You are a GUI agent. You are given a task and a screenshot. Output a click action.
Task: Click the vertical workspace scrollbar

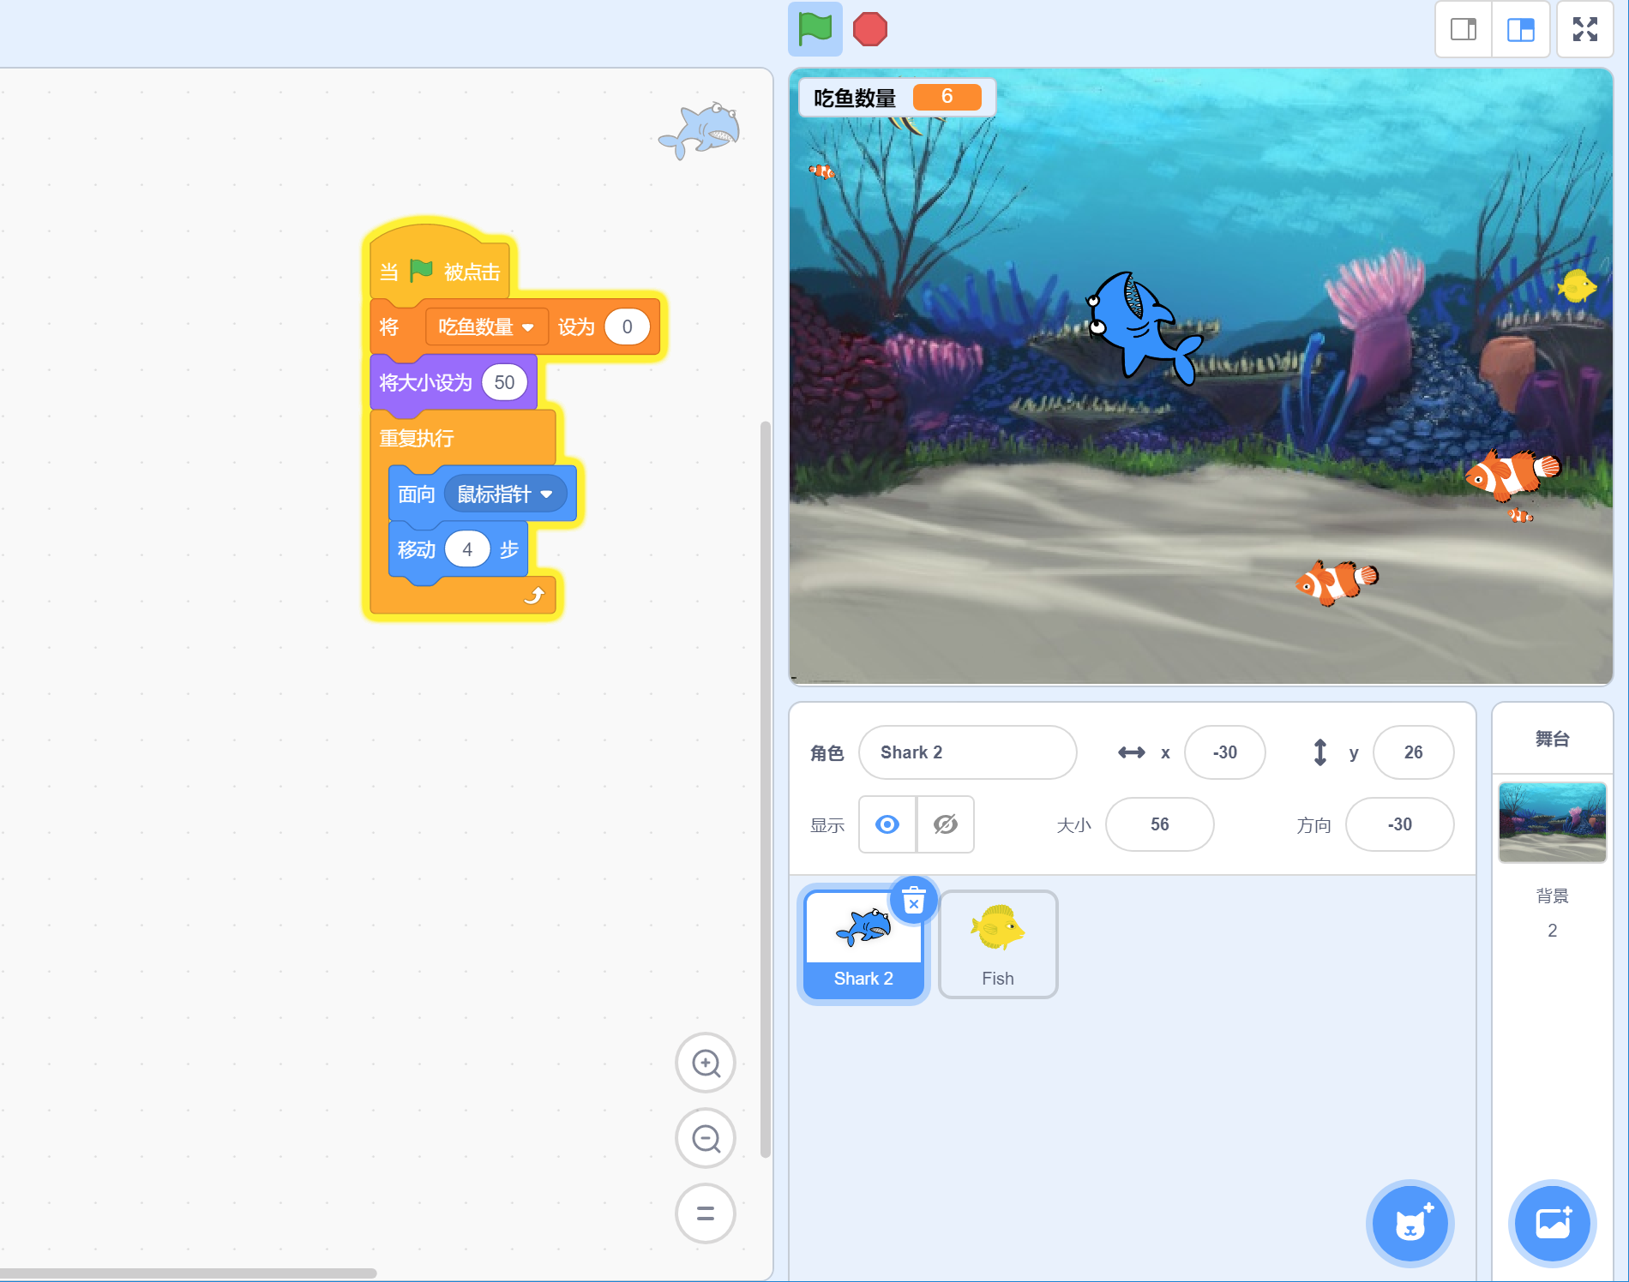pyautogui.click(x=765, y=788)
